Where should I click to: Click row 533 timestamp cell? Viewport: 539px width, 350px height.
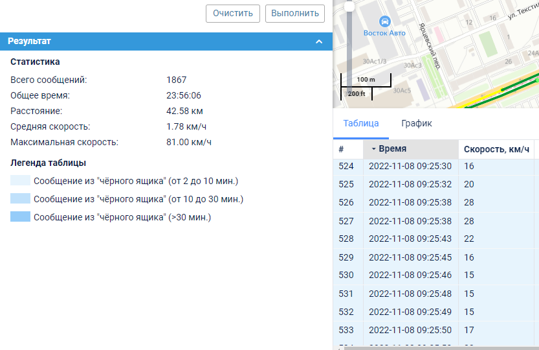[x=410, y=330]
